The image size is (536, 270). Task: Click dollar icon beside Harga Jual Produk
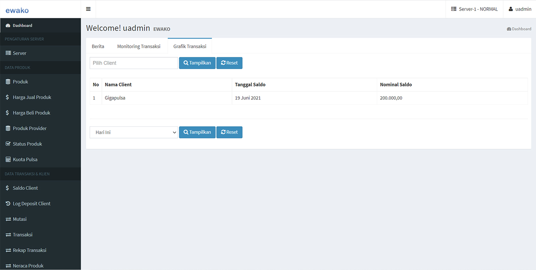pos(7,97)
